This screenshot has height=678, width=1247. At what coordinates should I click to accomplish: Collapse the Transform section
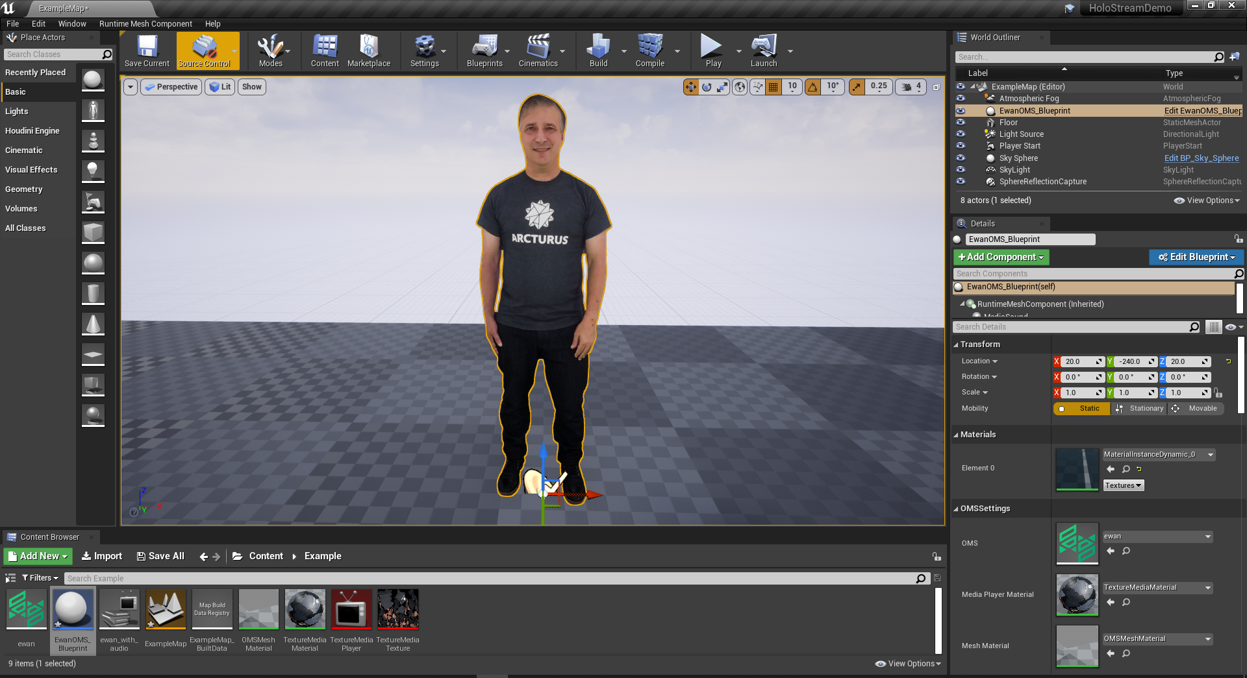point(956,345)
